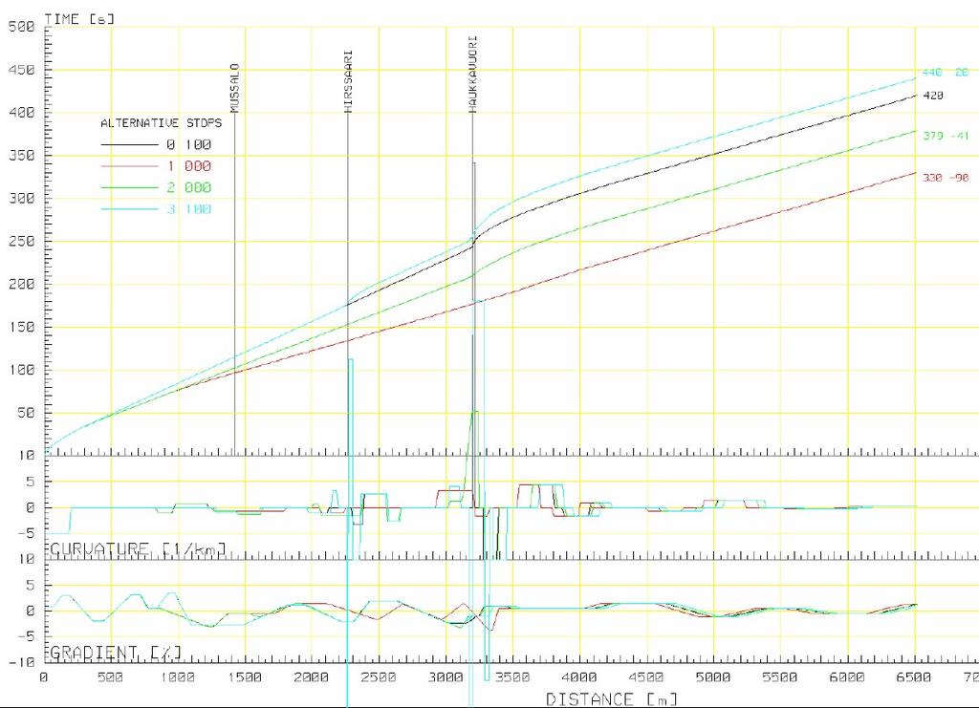Click the 6000 tick on the DISTANCE axis
979x708 pixels.
(x=848, y=677)
